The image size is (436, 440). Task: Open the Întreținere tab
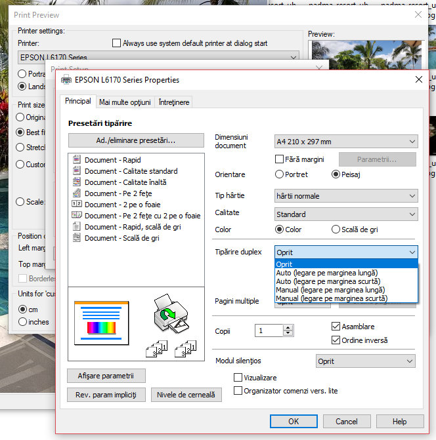(x=174, y=102)
